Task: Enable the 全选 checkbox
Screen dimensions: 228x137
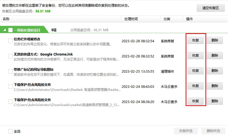Action: click(10, 131)
